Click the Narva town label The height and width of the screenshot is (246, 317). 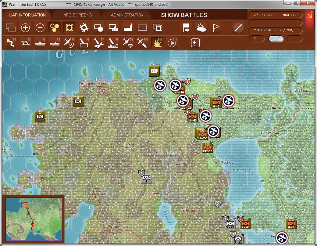point(276,108)
